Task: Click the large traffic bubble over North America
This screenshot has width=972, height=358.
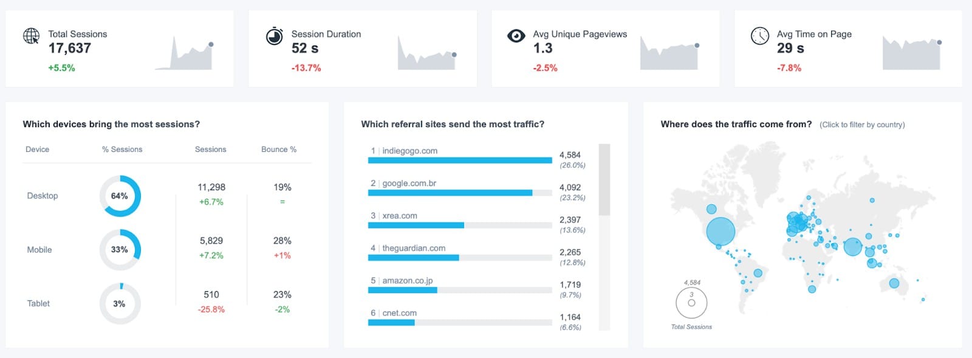Action: [x=720, y=230]
